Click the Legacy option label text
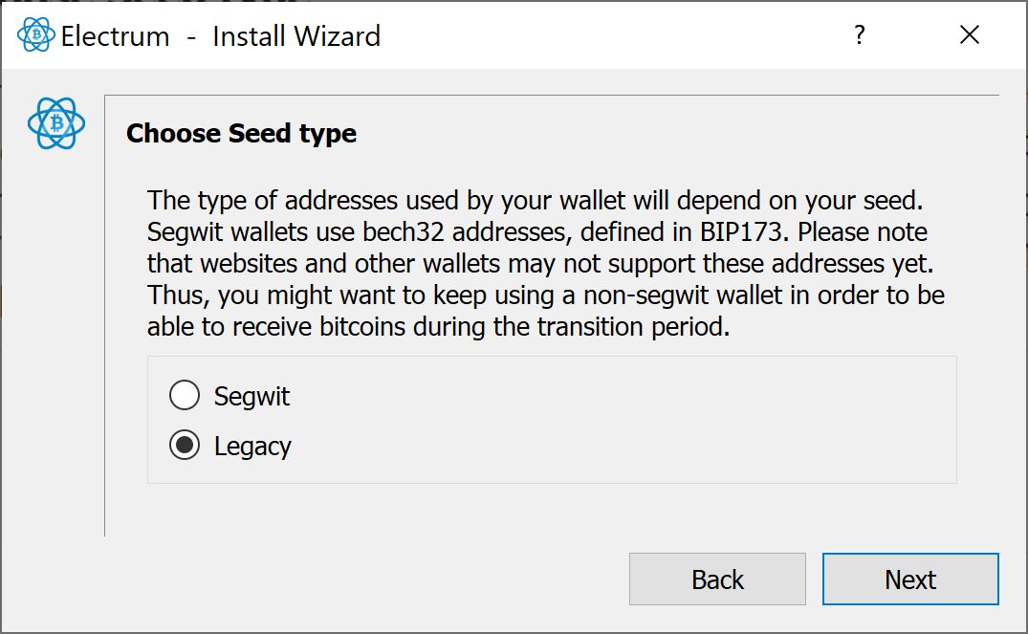Viewport: 1028px width, 634px height. tap(252, 447)
